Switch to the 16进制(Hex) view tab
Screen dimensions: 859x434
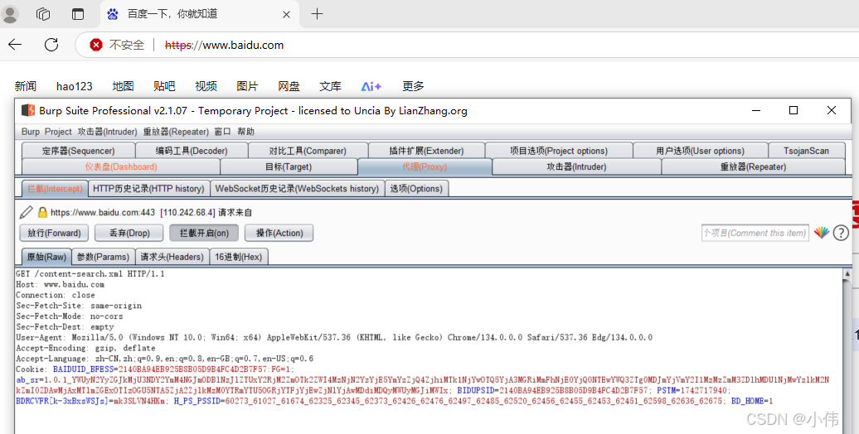click(x=238, y=257)
